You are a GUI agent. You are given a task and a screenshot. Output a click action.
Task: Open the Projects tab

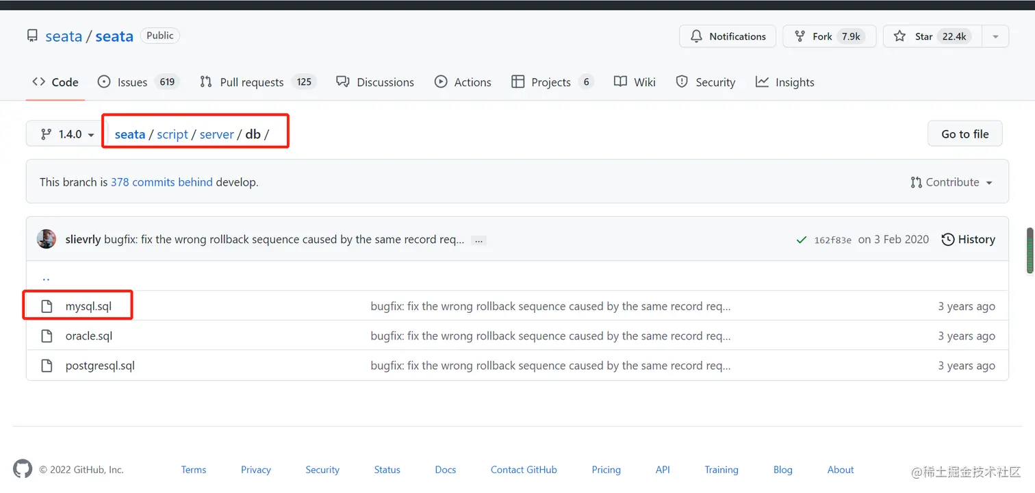(x=552, y=82)
